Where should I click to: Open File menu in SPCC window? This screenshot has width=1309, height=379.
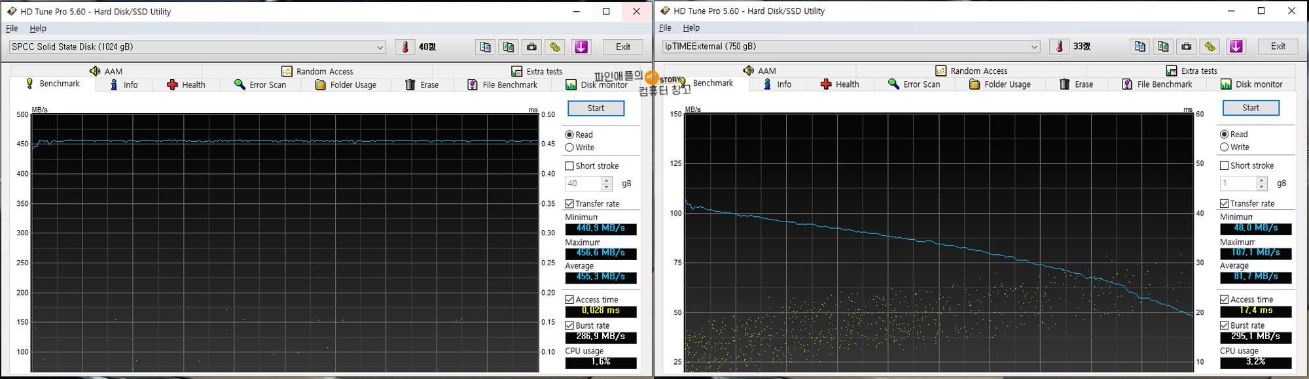tap(12, 29)
